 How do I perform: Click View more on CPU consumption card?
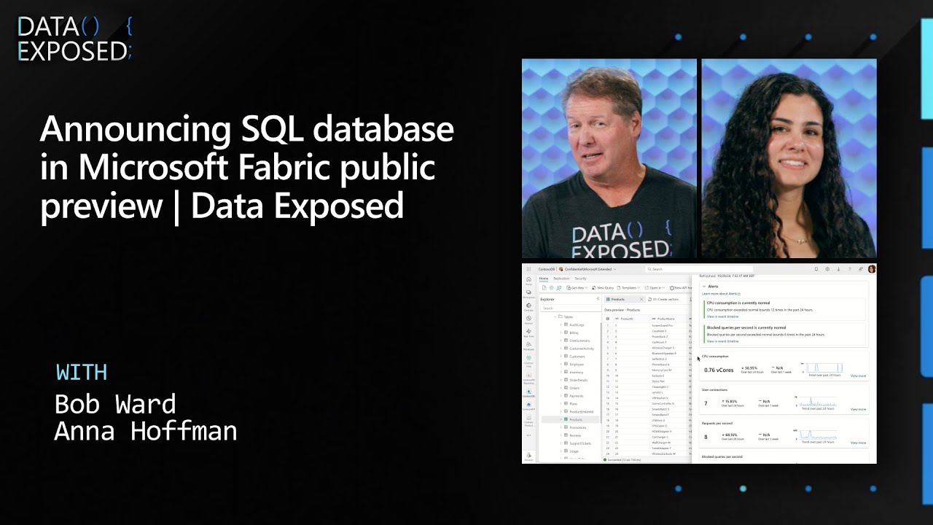[858, 376]
